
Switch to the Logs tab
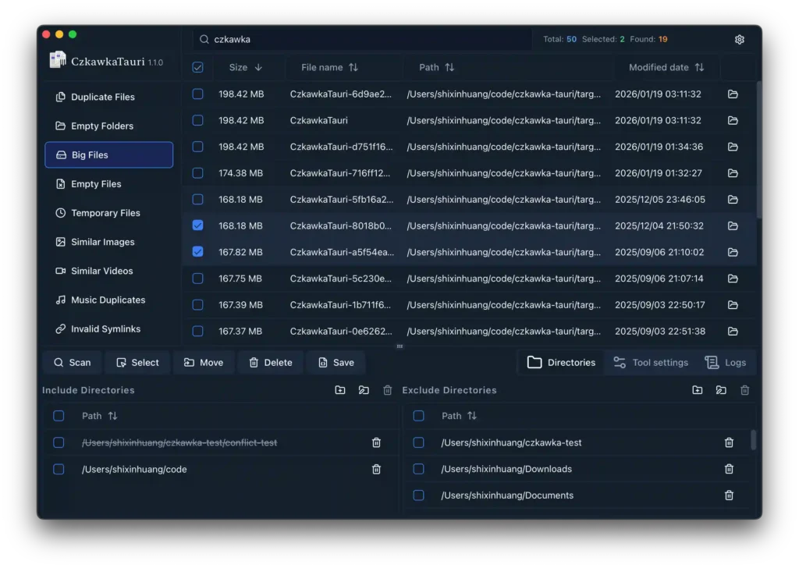coord(726,363)
